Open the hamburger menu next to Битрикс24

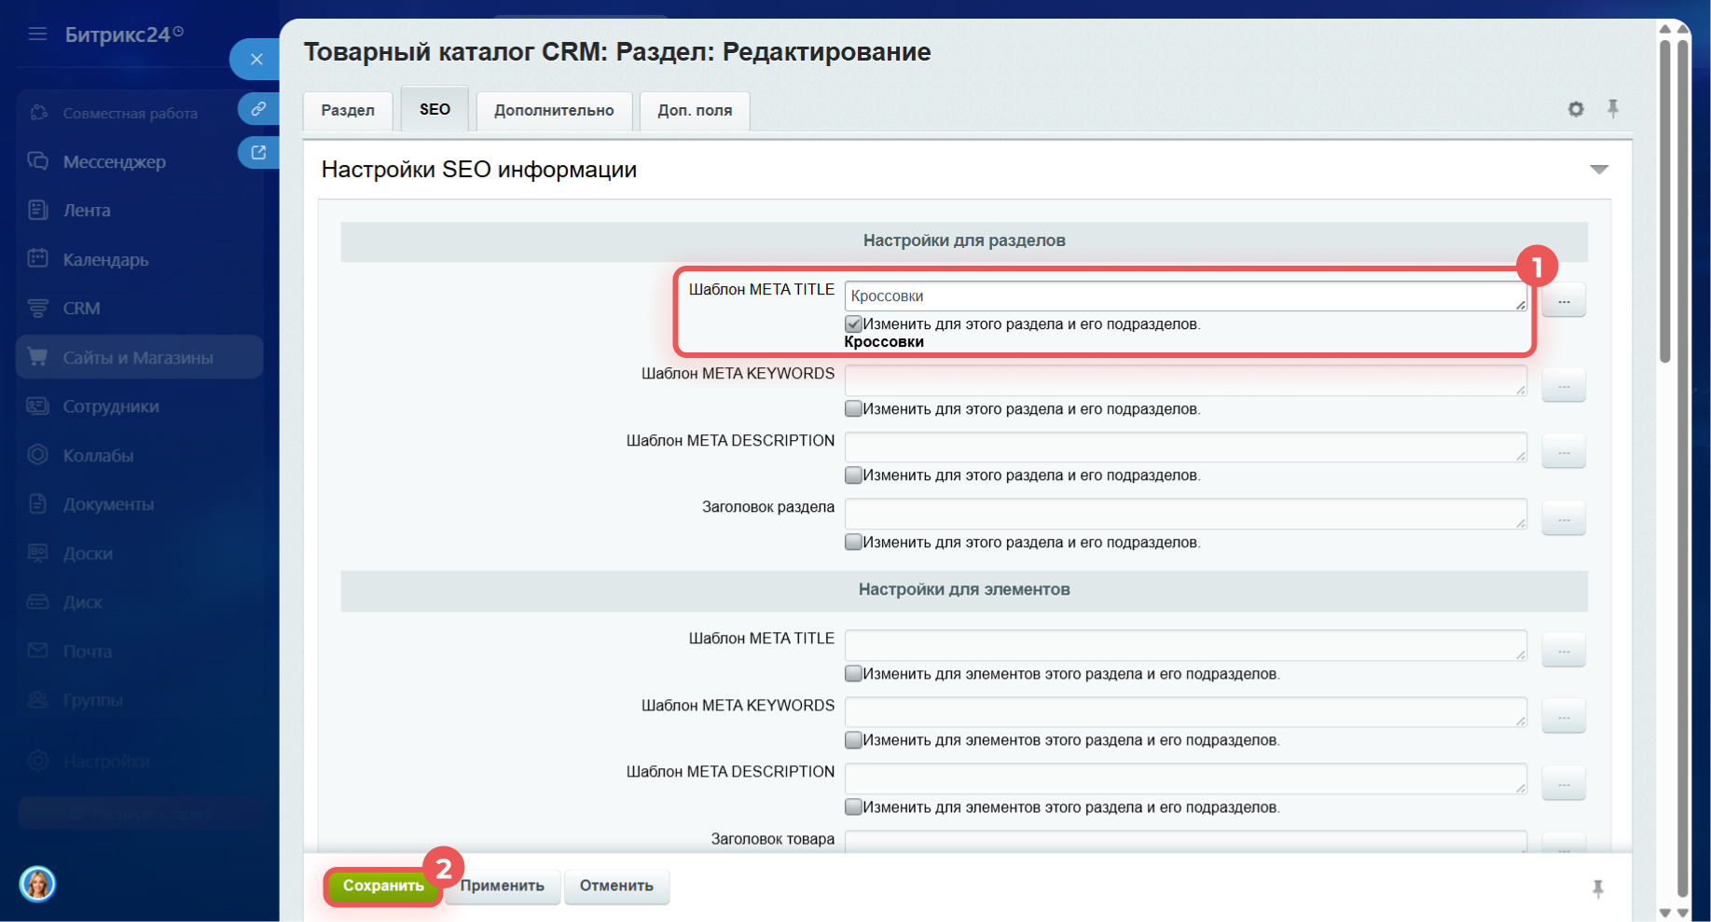tap(37, 34)
